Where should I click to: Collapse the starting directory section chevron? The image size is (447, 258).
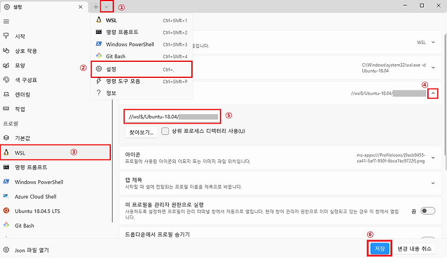[x=433, y=93]
